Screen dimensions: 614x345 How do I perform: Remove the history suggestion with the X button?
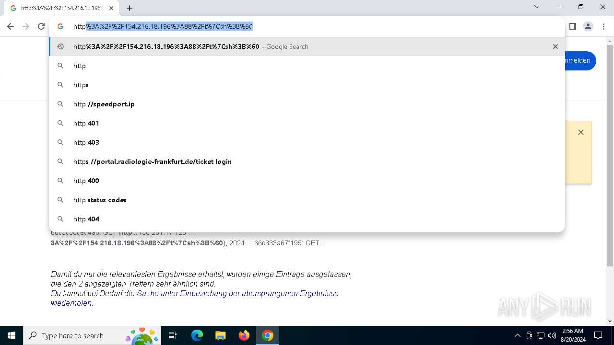555,46
